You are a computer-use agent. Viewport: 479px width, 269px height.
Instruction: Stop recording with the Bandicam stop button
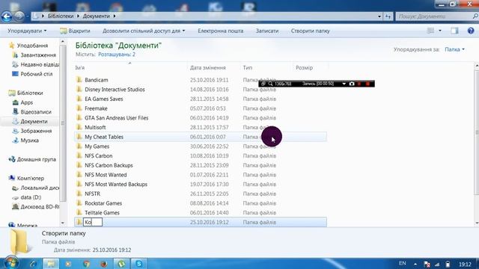click(x=367, y=84)
